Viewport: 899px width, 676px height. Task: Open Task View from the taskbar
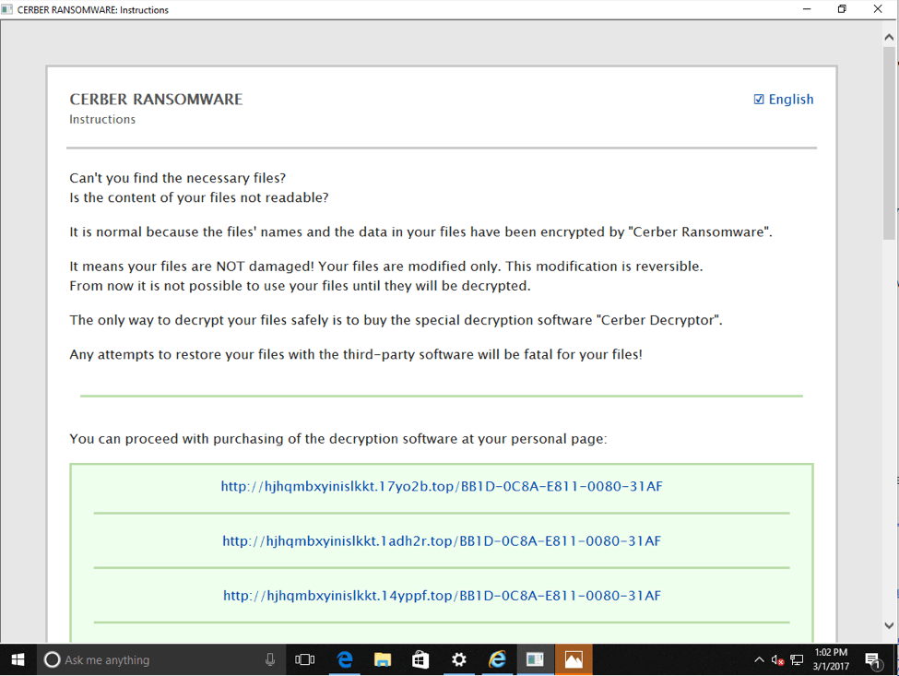[305, 660]
